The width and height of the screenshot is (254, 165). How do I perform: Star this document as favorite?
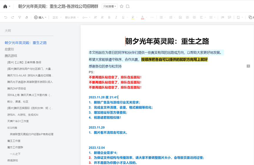(x=122, y=6)
